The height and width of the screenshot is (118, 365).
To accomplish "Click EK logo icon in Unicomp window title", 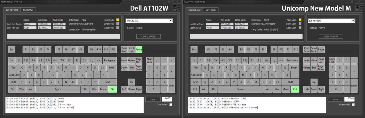I will click(x=359, y=8).
